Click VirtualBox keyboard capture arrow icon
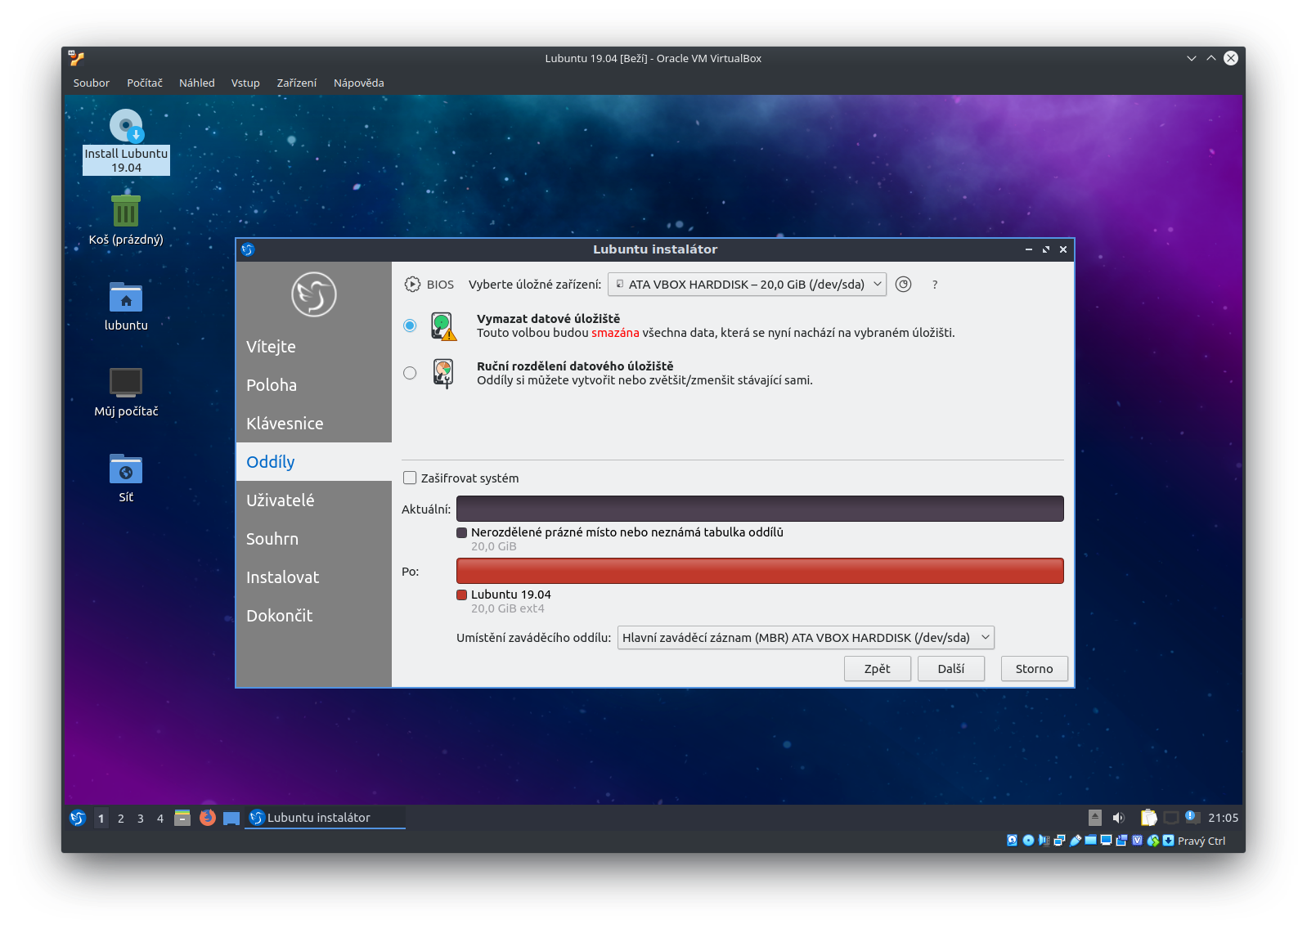Screen dimensions: 1307x929 pos(1168,840)
